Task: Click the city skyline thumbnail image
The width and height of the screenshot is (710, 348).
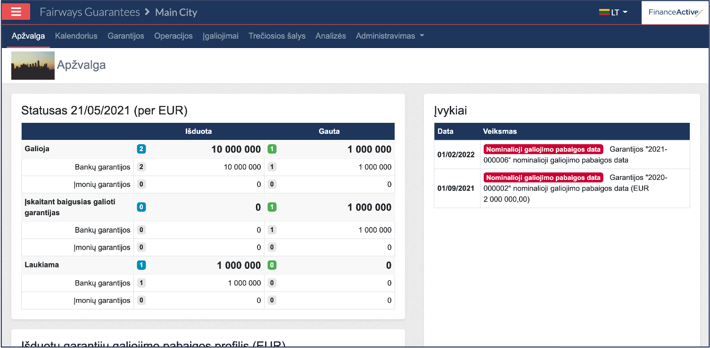Action: [x=33, y=65]
